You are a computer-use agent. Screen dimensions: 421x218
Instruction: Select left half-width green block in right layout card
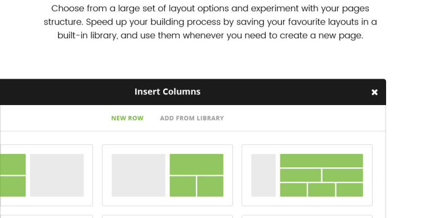pyautogui.click(x=301, y=175)
